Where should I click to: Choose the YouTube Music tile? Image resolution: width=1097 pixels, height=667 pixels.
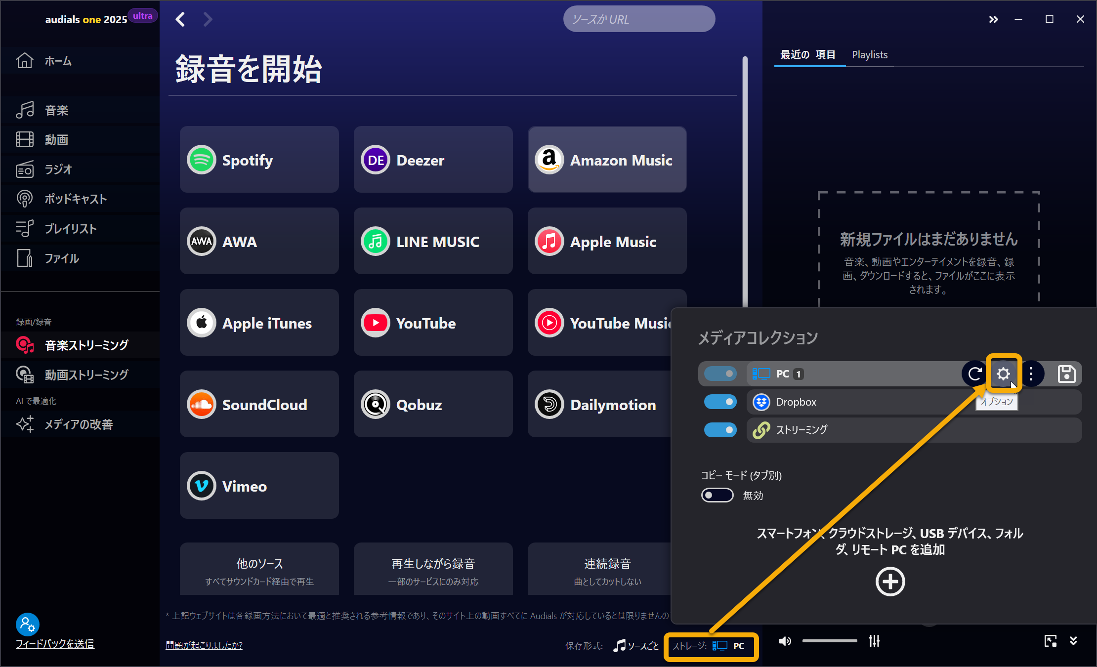(599, 323)
